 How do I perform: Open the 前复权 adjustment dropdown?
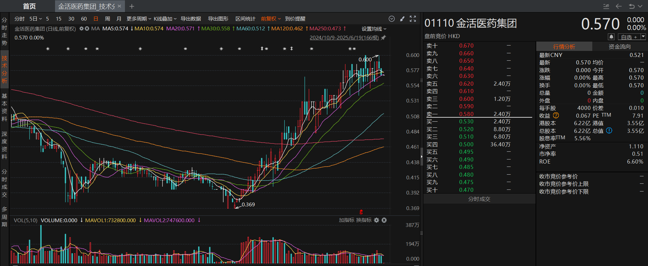270,19
